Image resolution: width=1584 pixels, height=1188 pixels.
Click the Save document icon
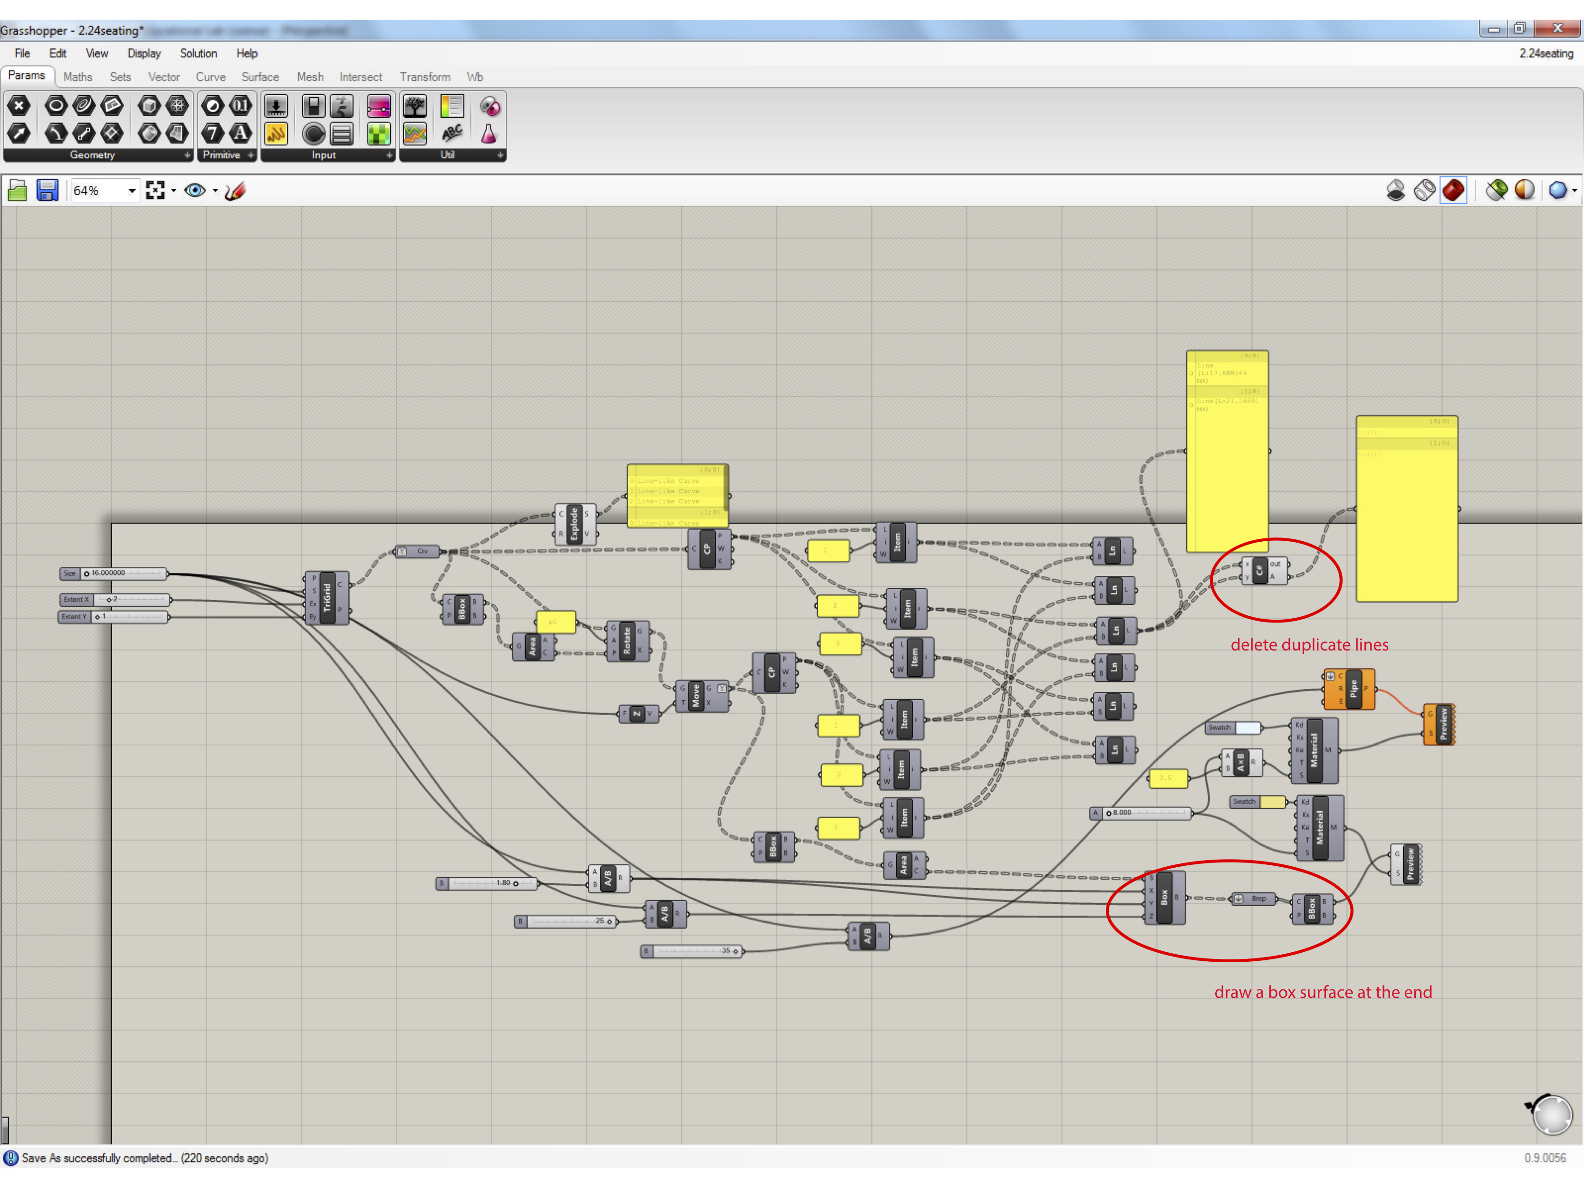point(47,191)
